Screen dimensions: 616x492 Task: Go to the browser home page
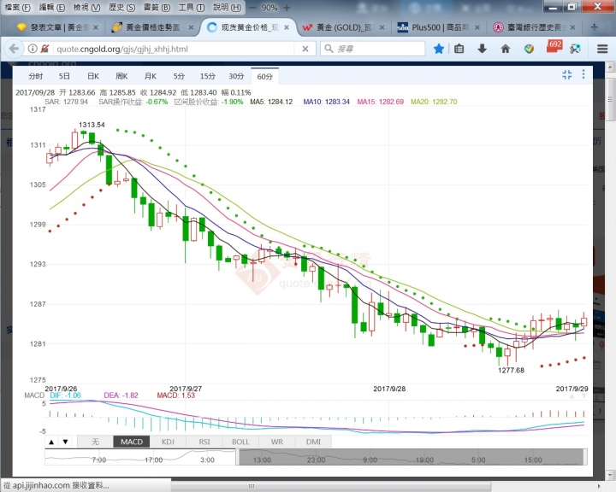click(x=506, y=49)
